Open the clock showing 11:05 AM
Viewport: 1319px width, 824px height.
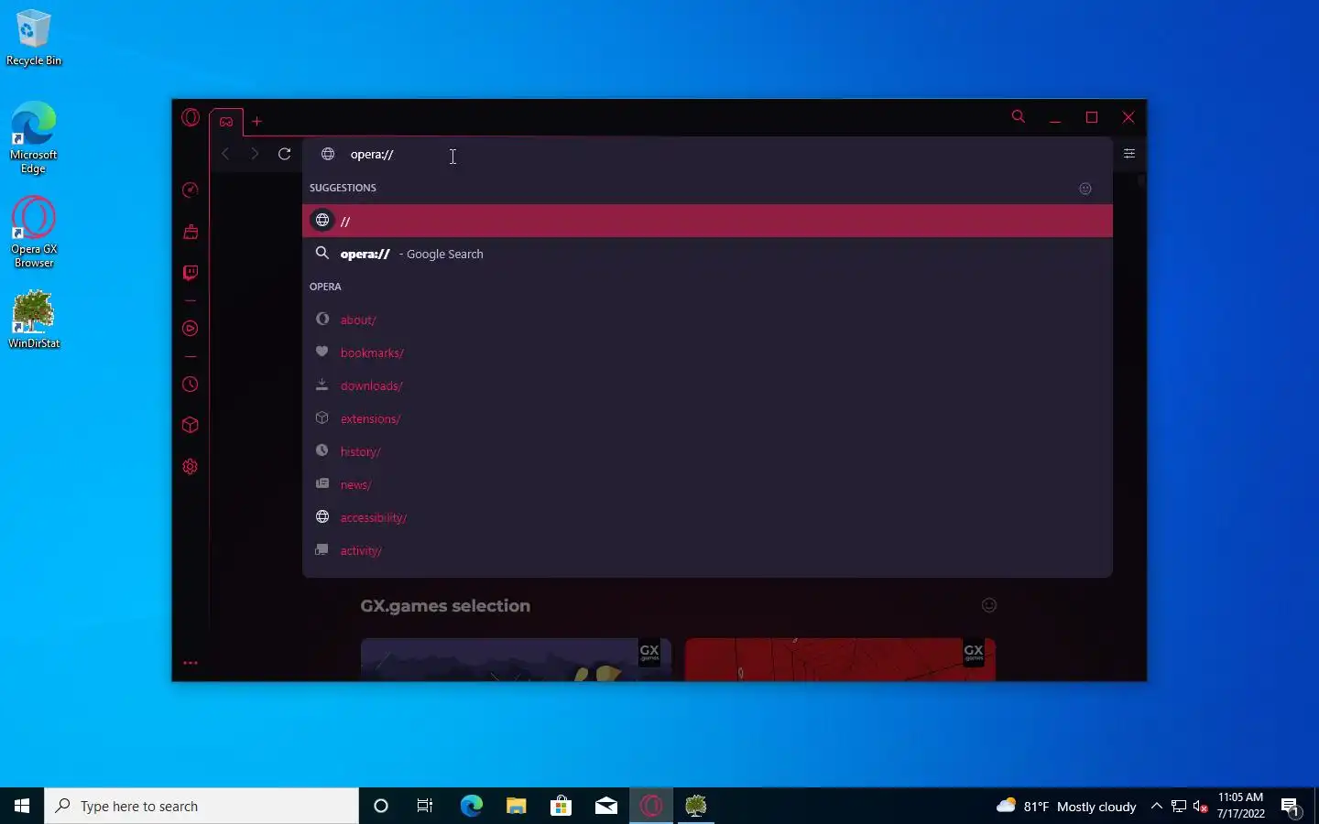1241,806
